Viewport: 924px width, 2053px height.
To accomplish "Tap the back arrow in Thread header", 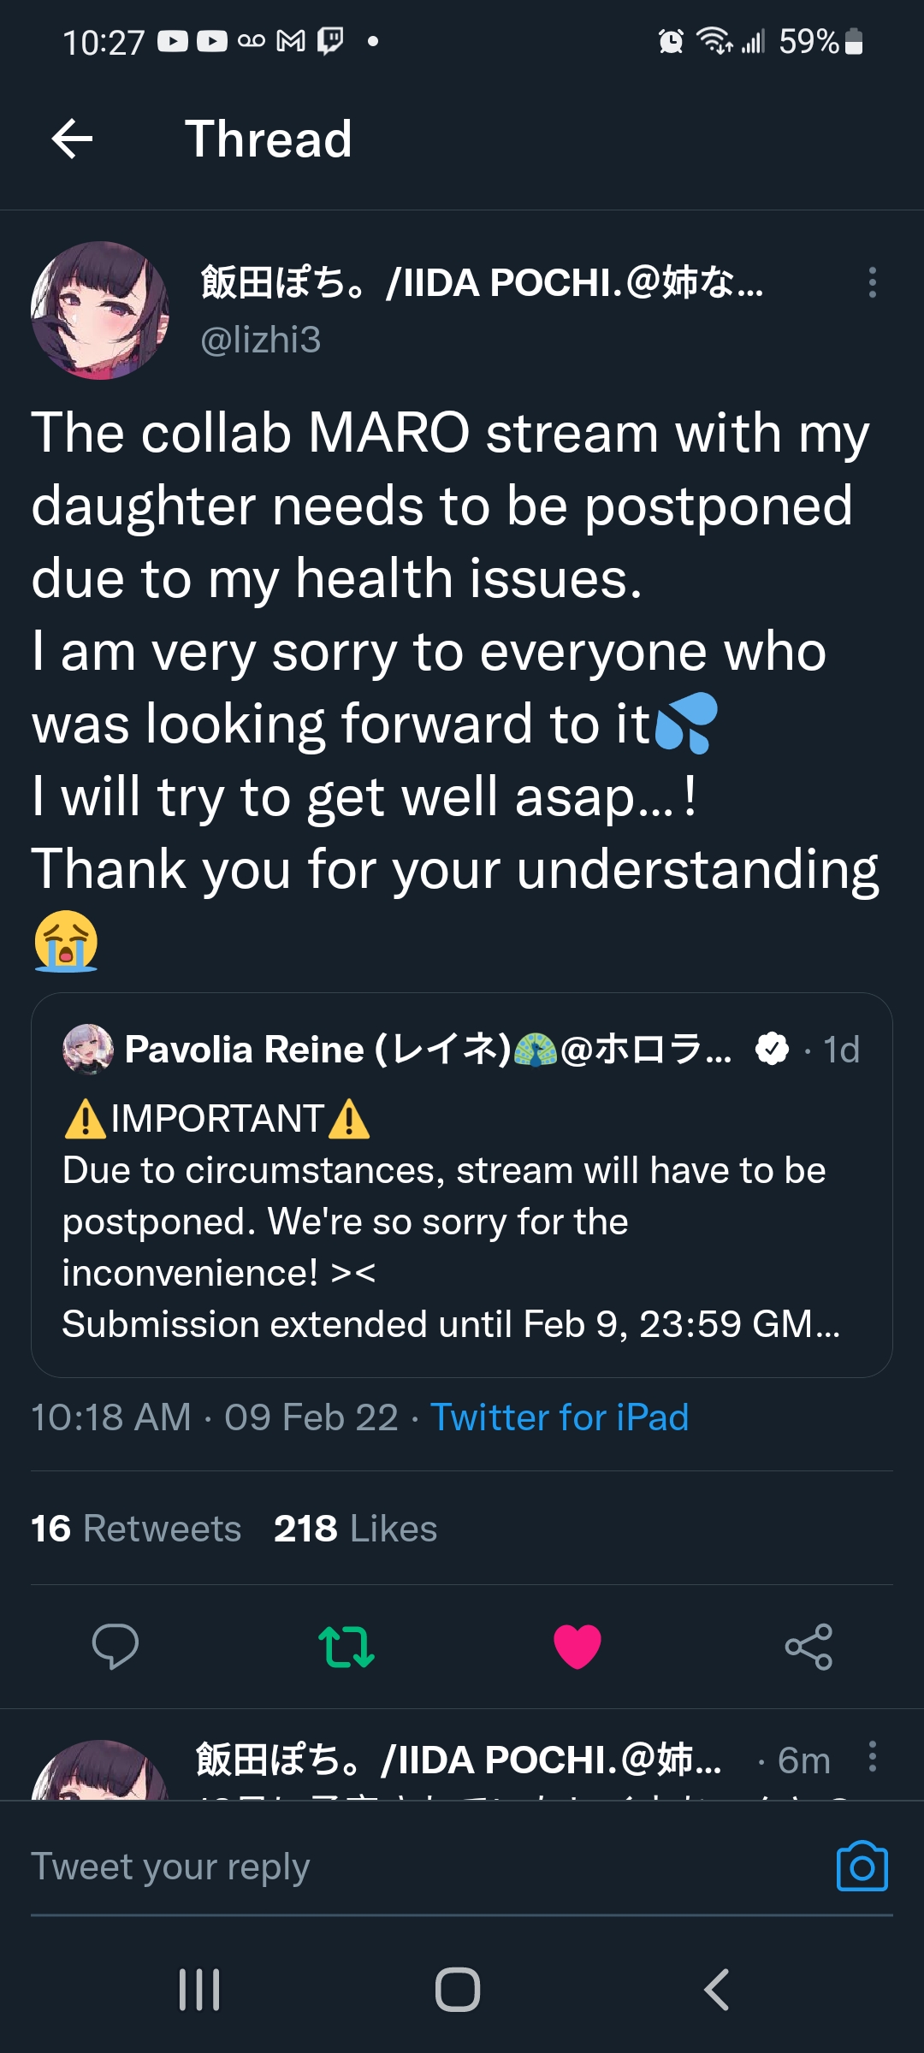I will [x=73, y=139].
